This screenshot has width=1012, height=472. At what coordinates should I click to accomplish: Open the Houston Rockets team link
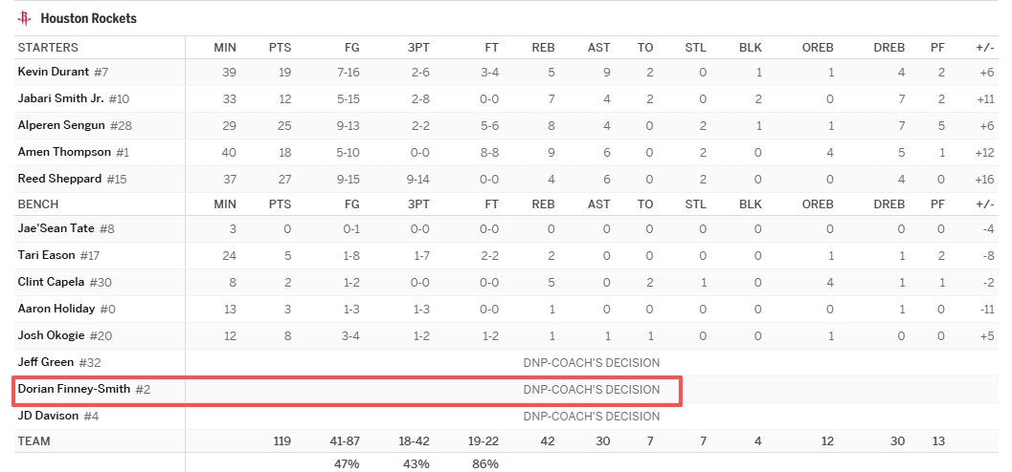(88, 18)
